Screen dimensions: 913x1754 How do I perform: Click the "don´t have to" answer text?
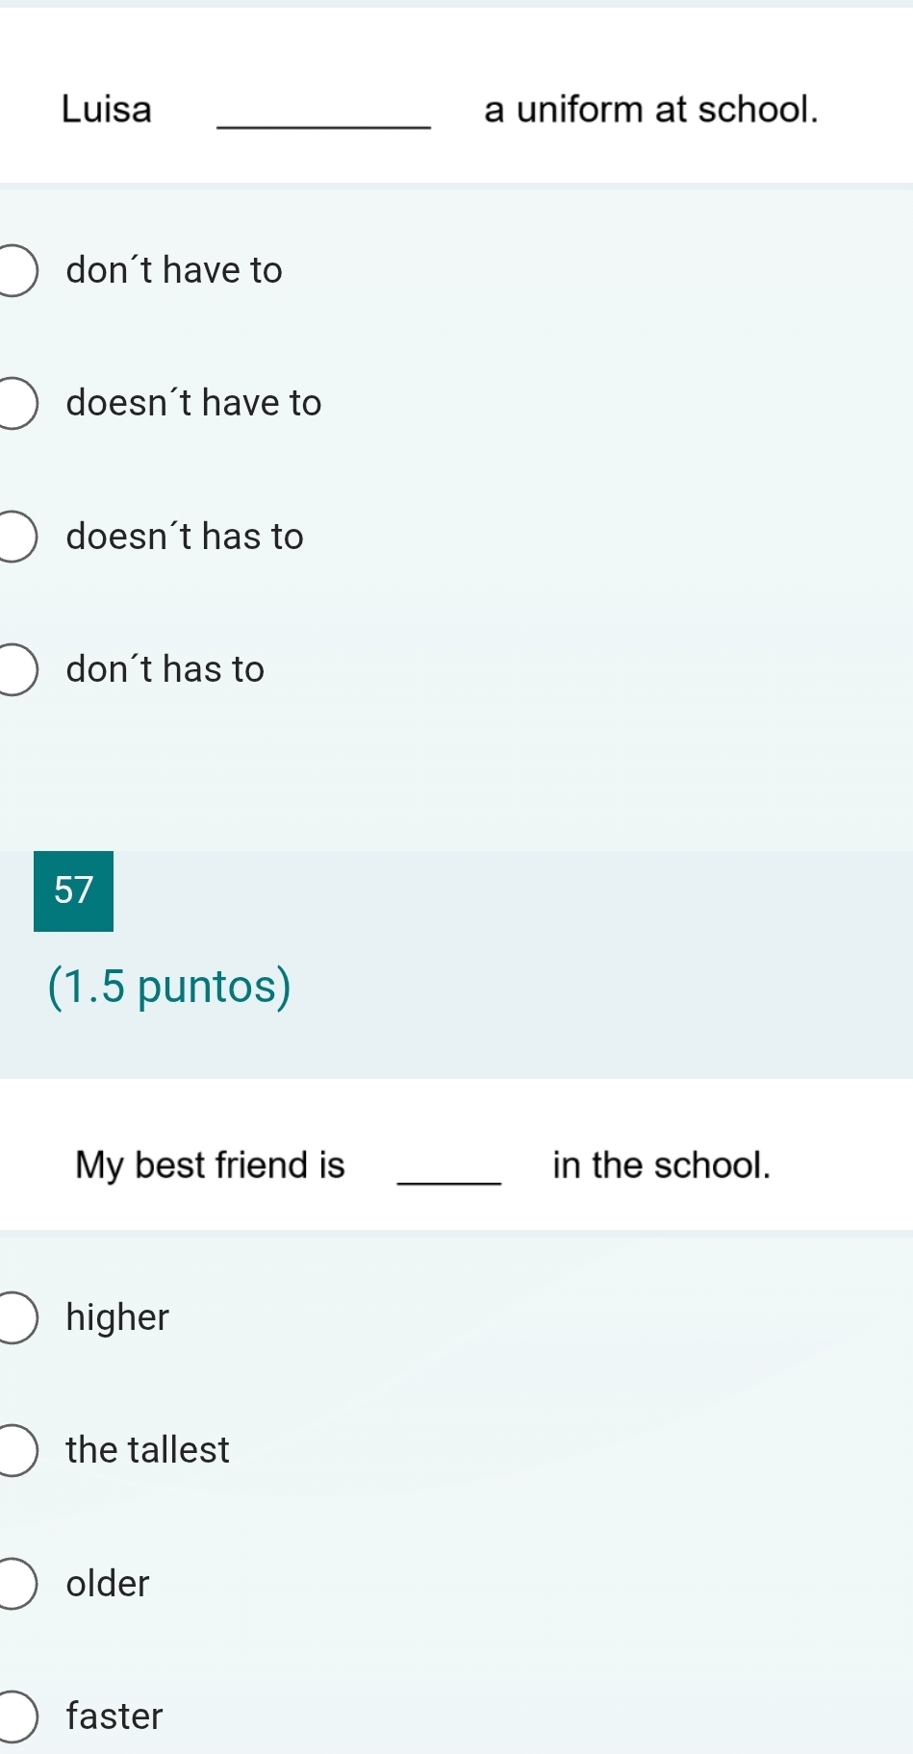(x=174, y=270)
